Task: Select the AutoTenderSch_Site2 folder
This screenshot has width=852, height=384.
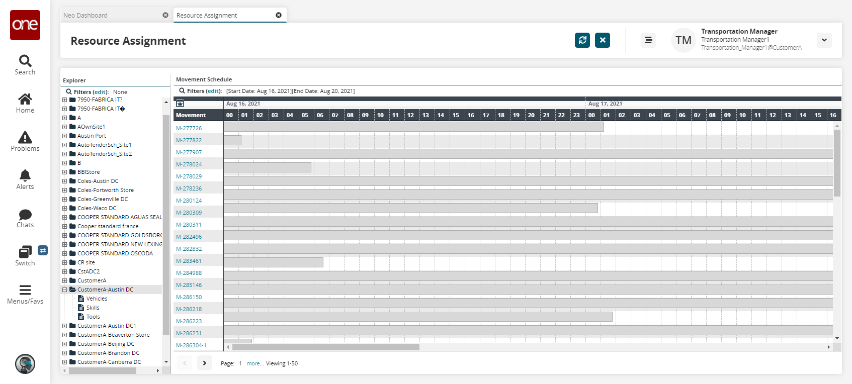Action: 105,154
